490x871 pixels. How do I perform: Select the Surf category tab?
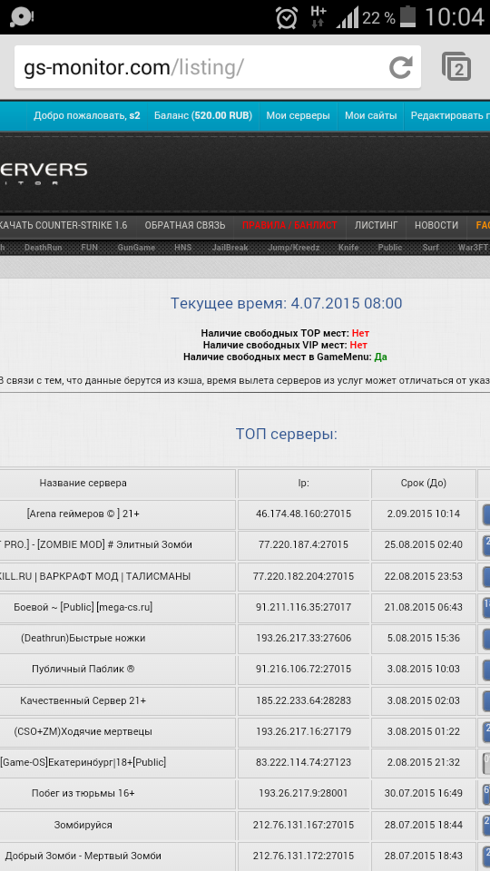coord(430,248)
